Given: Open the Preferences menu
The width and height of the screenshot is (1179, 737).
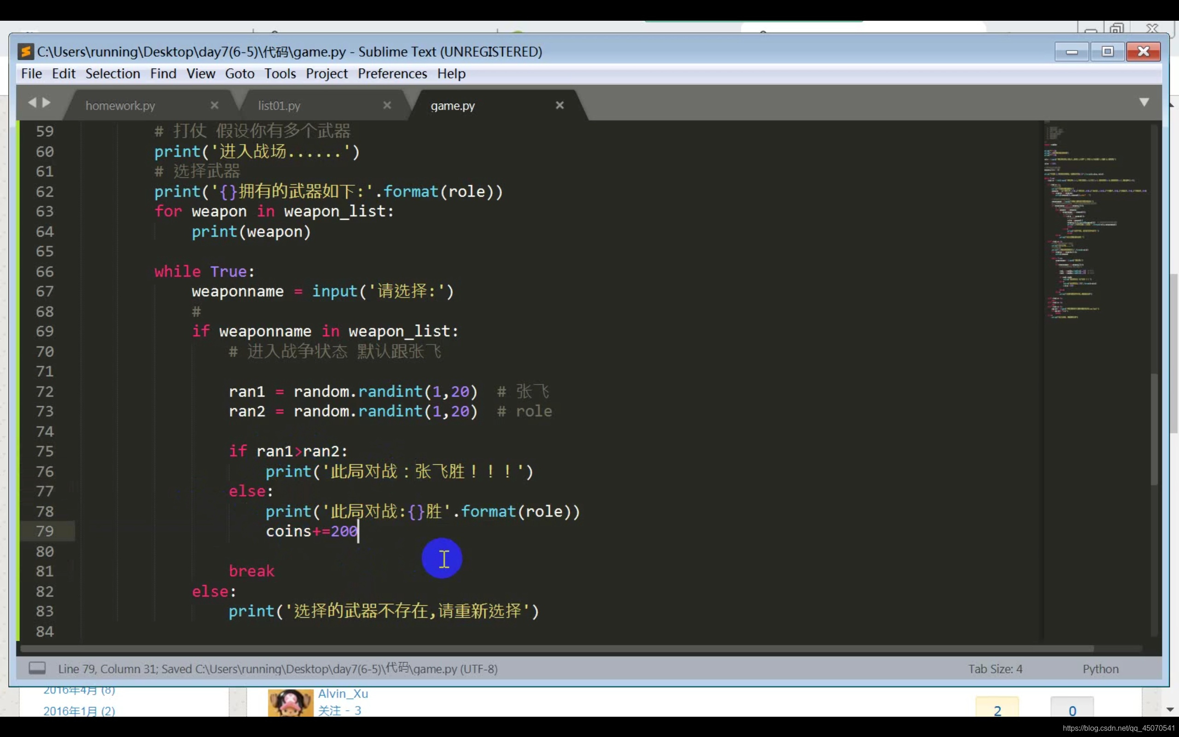Looking at the screenshot, I should pyautogui.click(x=392, y=74).
